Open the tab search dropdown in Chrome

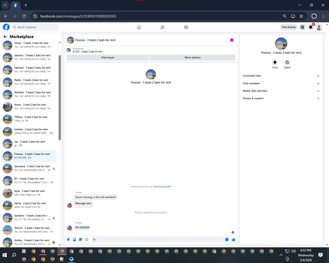[x=5, y=5]
